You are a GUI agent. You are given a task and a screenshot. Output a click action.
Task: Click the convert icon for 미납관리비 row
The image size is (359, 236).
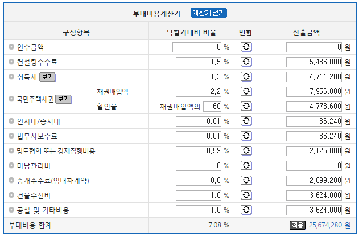pos(246,165)
